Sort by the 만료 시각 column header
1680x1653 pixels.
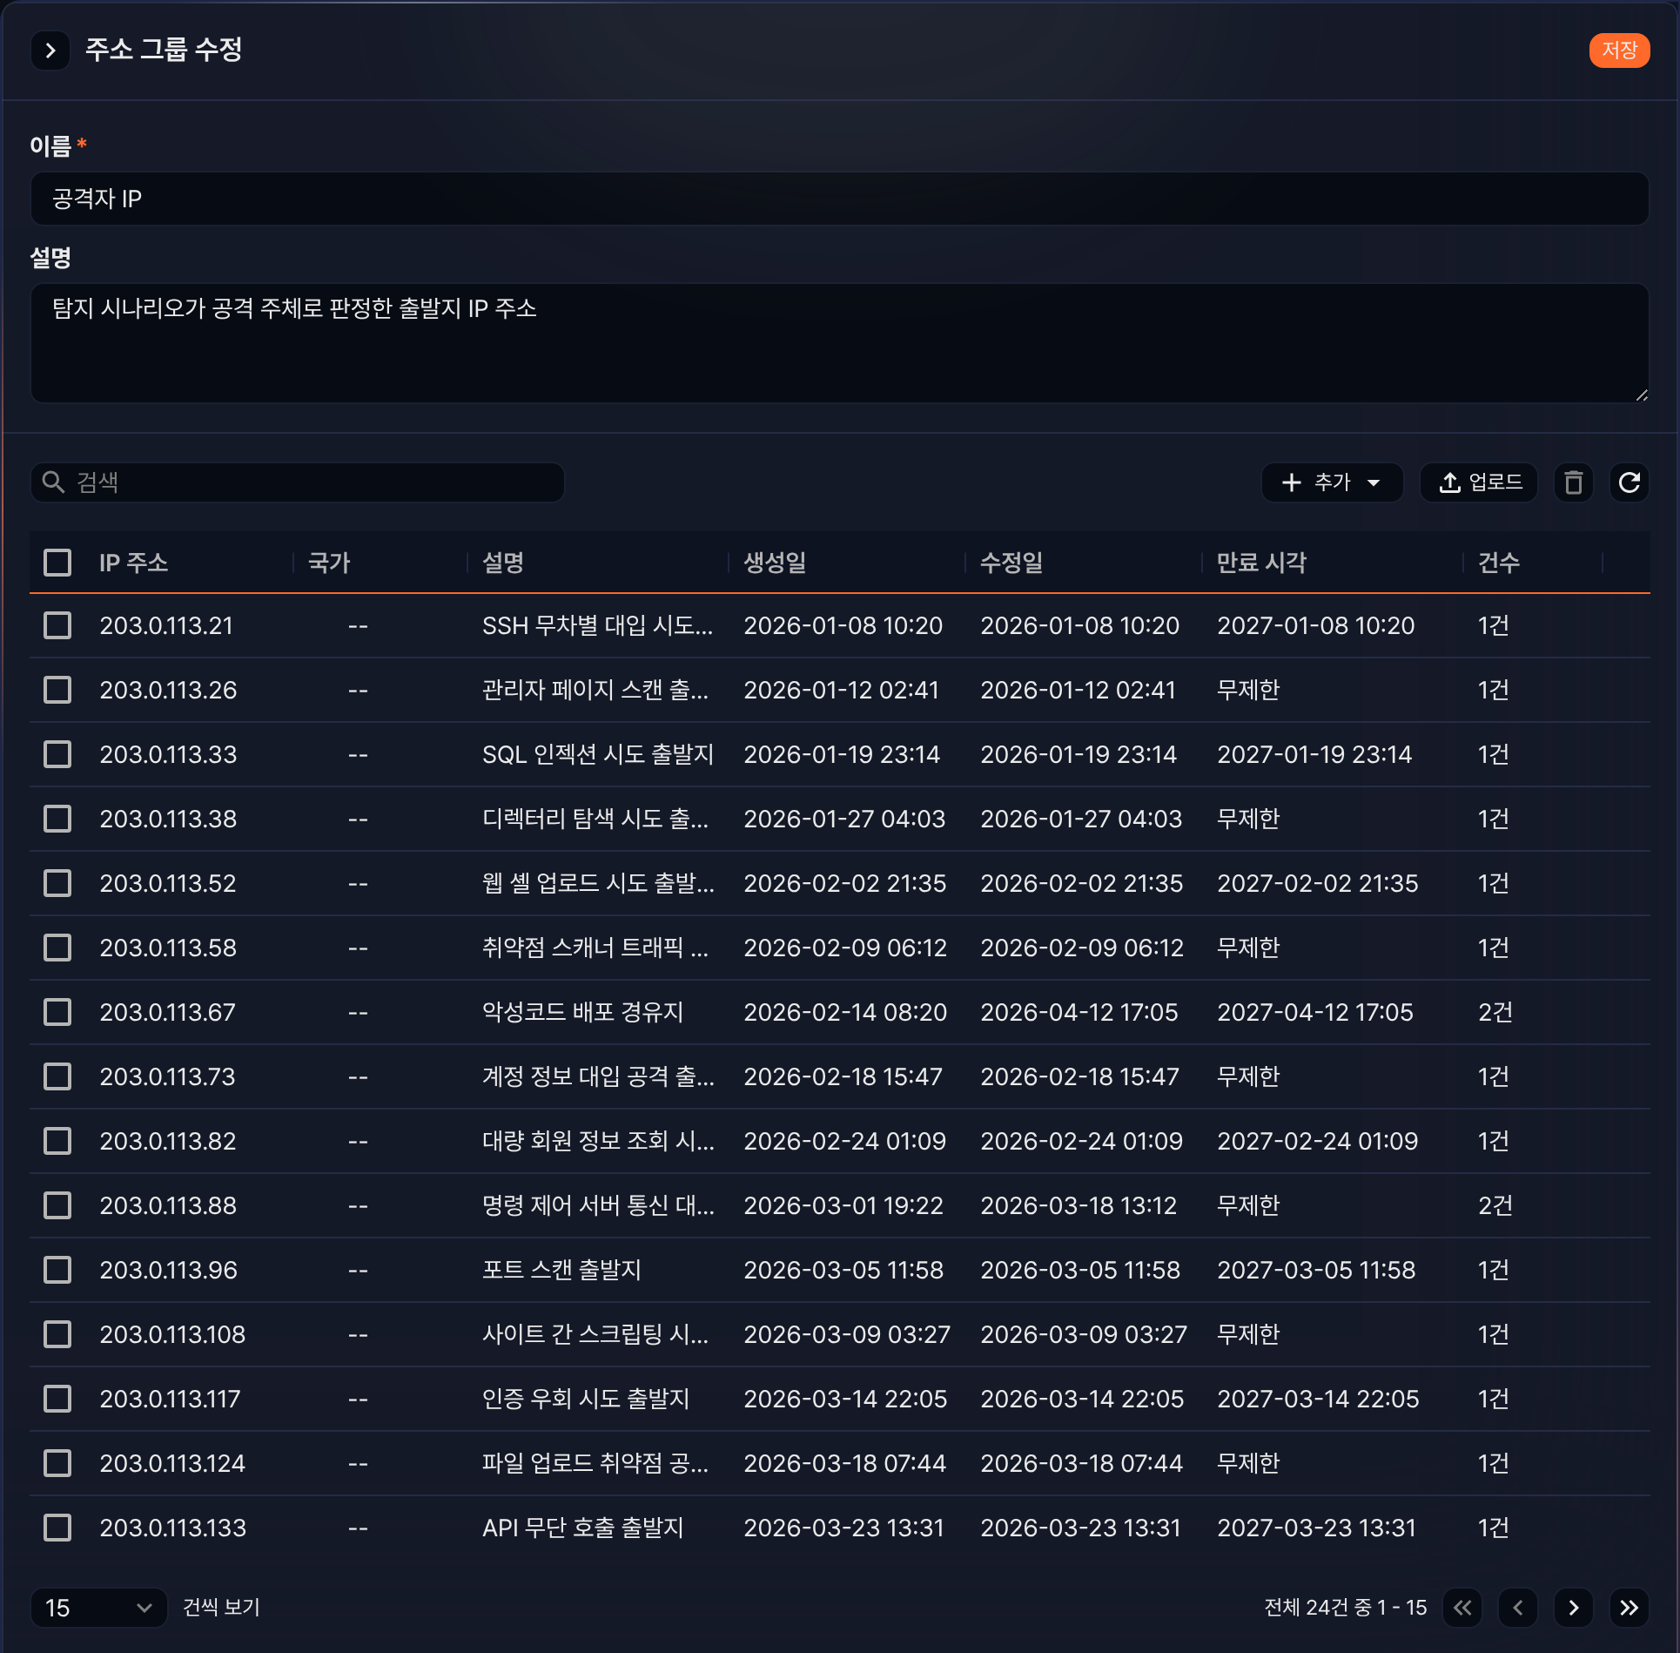(1261, 563)
